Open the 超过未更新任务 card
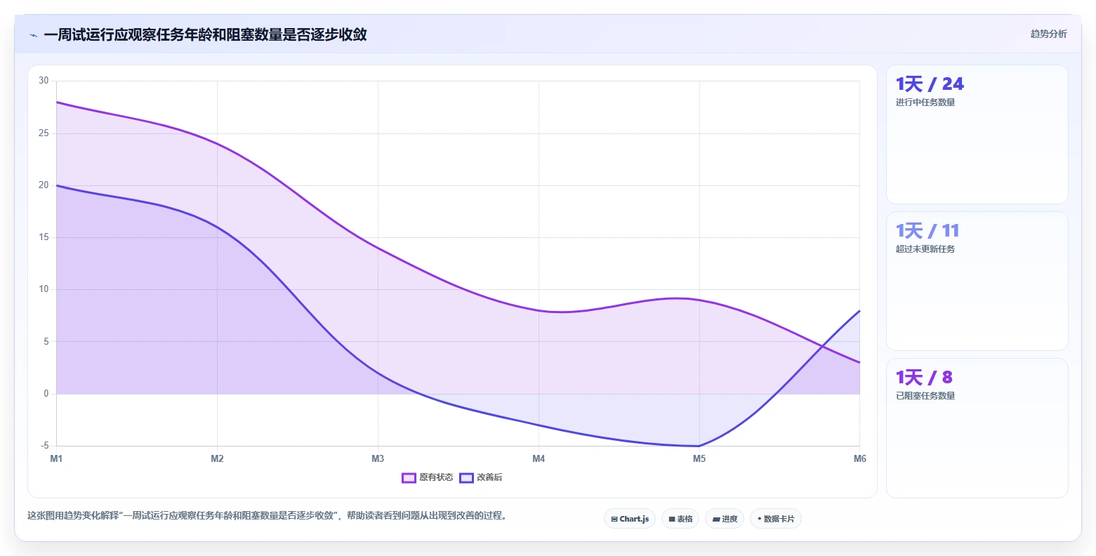1096x556 pixels. coord(977,282)
